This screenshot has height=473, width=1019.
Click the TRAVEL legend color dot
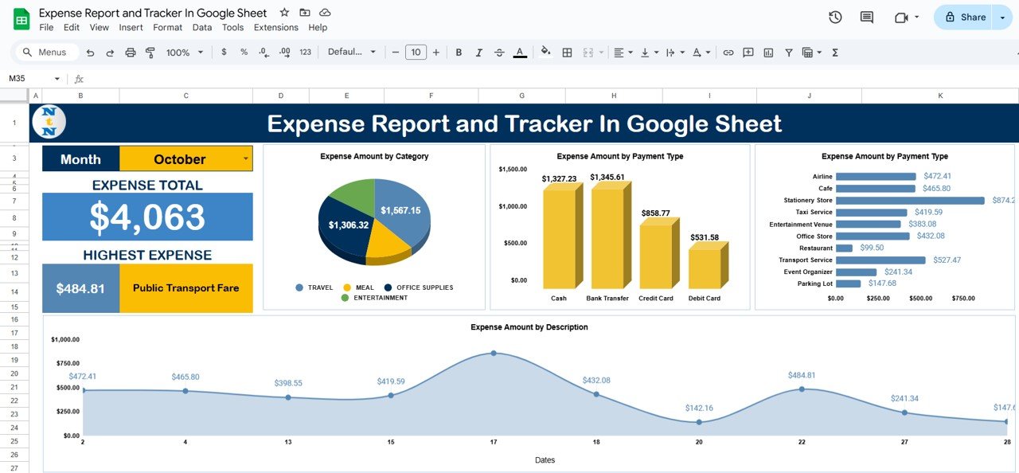pos(299,287)
